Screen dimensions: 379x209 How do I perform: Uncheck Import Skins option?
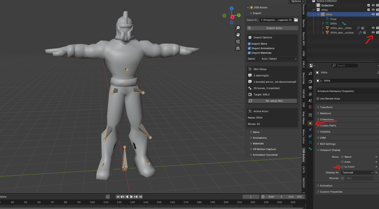[249, 44]
